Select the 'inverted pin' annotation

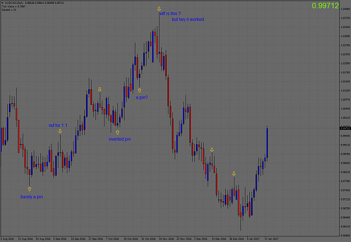click(120, 139)
